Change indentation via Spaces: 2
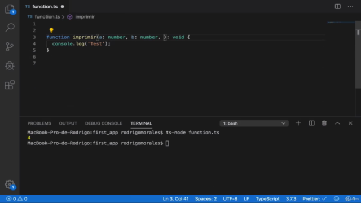This screenshot has width=361, height=203. click(206, 198)
